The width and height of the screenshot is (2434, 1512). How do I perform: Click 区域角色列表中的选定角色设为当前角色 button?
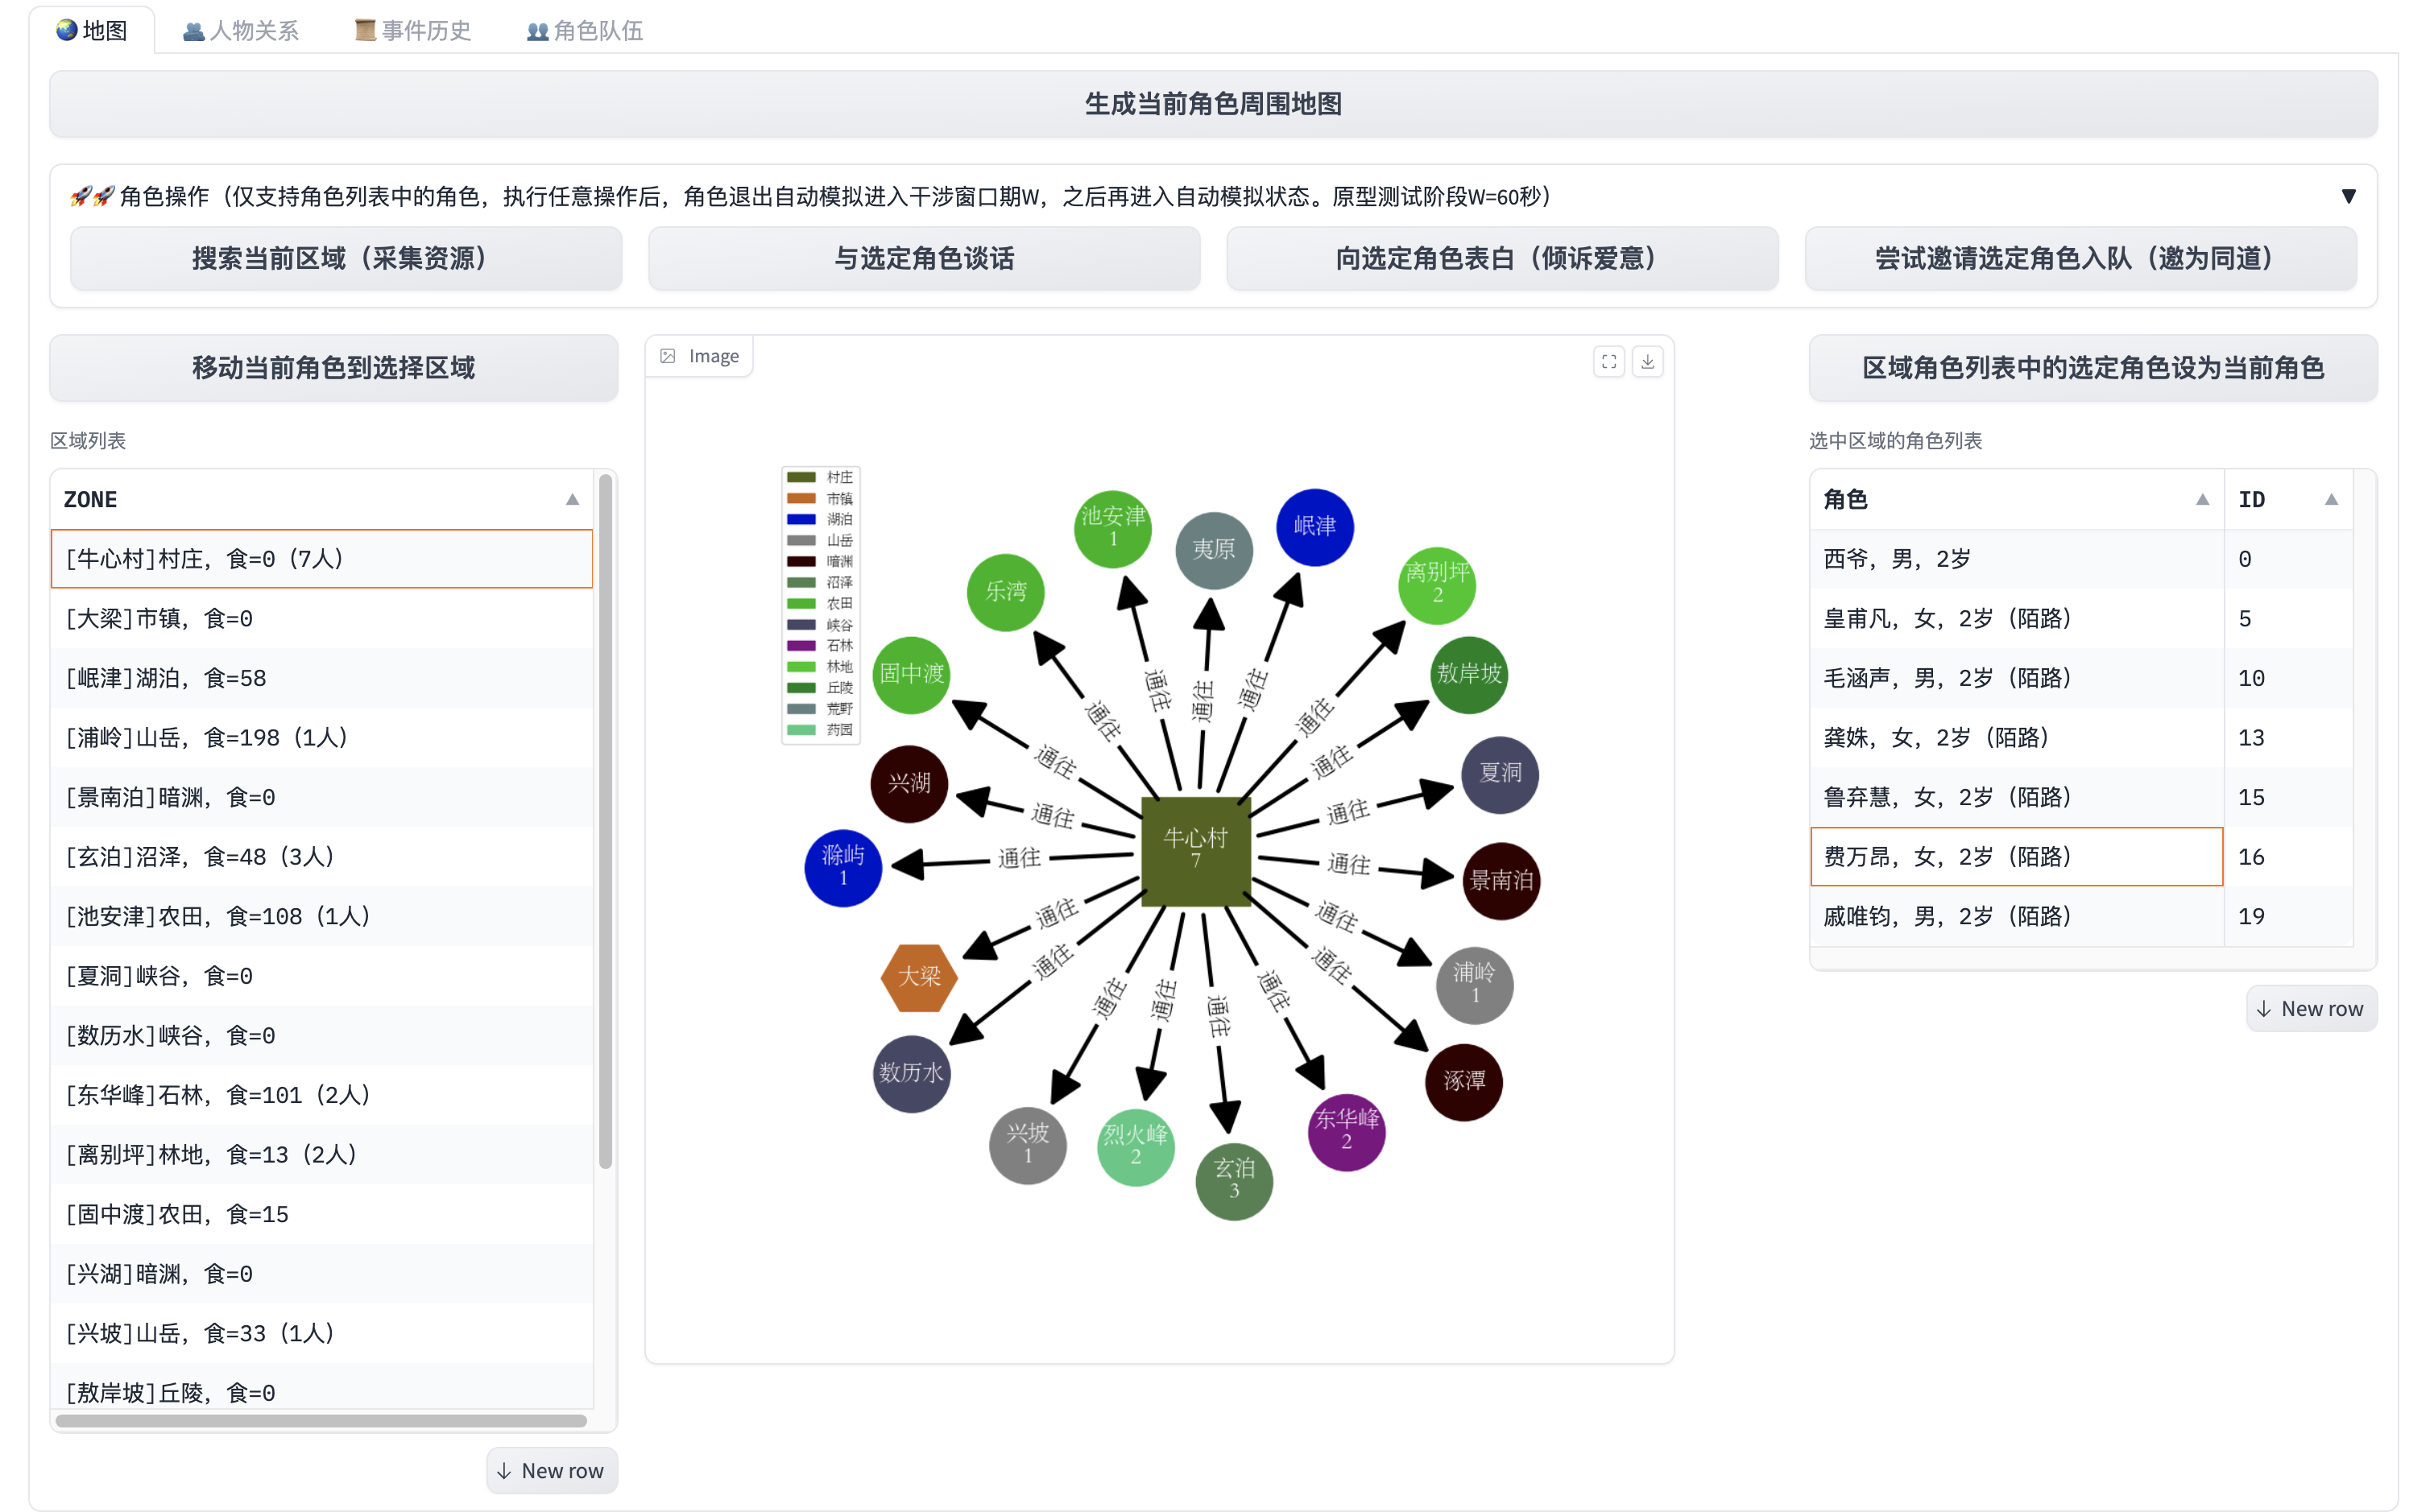click(x=2092, y=368)
